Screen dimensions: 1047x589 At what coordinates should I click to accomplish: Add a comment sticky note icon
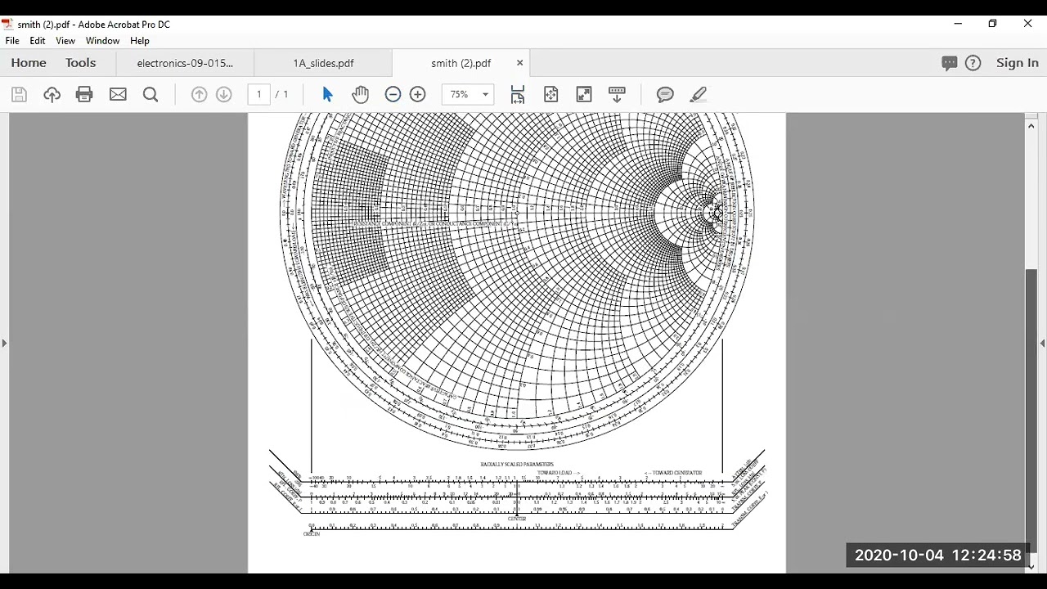tap(665, 95)
